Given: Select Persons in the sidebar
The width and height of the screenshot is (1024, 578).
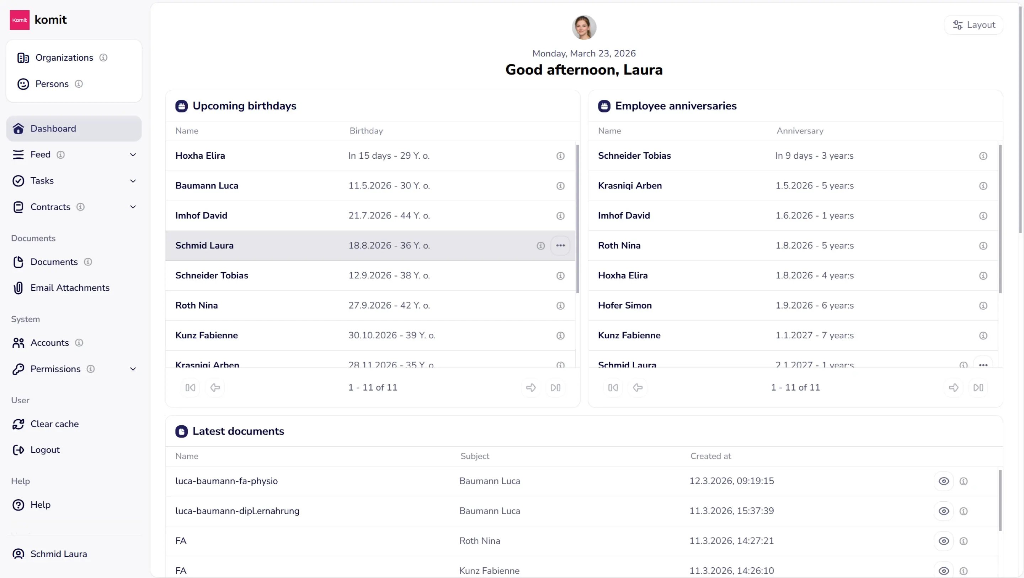Looking at the screenshot, I should 52,84.
